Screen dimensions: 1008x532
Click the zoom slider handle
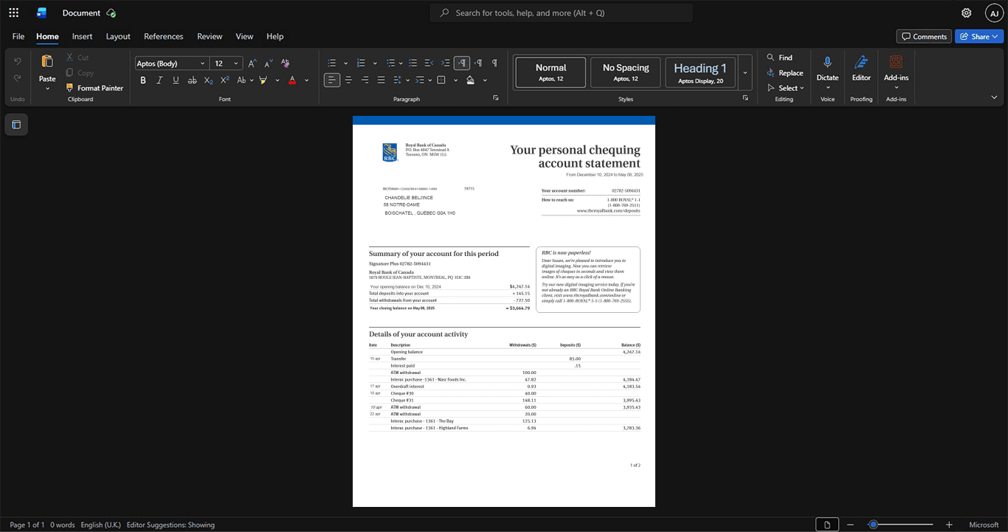(x=873, y=525)
